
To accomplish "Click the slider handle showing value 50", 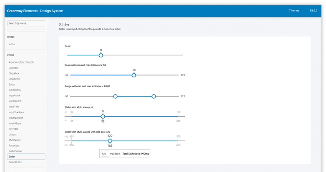I will pos(134,75).
